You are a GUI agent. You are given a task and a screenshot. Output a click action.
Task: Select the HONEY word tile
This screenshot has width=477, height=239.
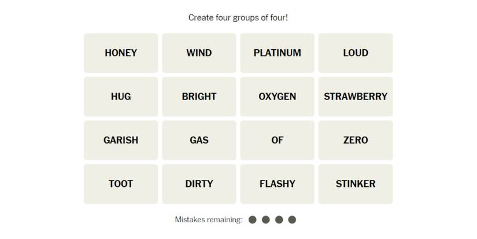(x=121, y=53)
